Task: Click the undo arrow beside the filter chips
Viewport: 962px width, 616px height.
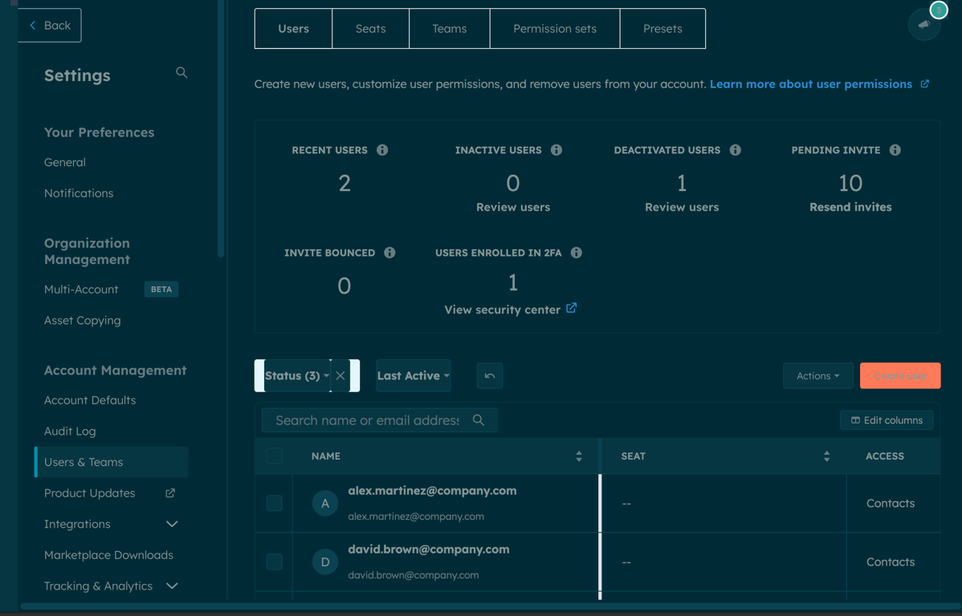Action: tap(490, 375)
